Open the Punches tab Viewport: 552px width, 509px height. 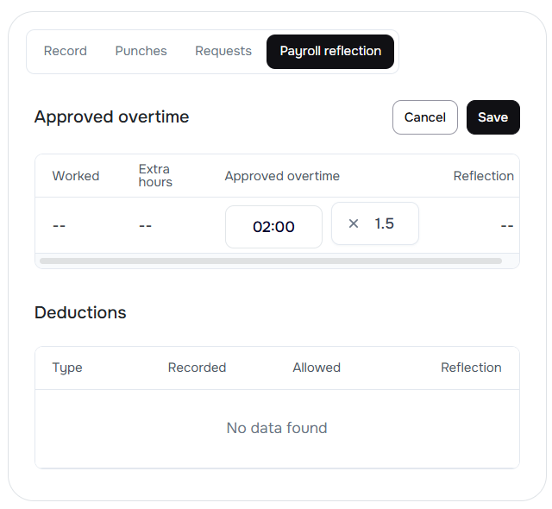[x=141, y=51]
